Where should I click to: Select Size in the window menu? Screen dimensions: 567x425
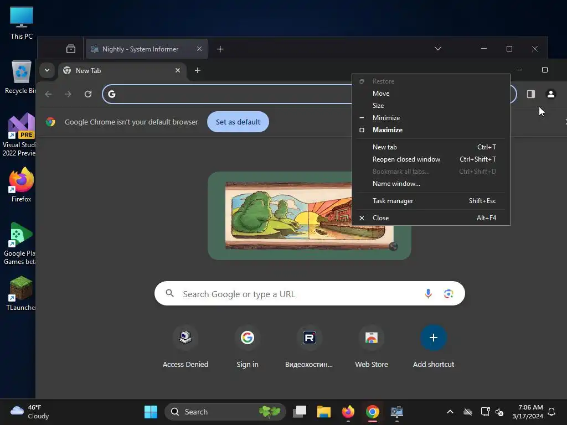coord(431,106)
